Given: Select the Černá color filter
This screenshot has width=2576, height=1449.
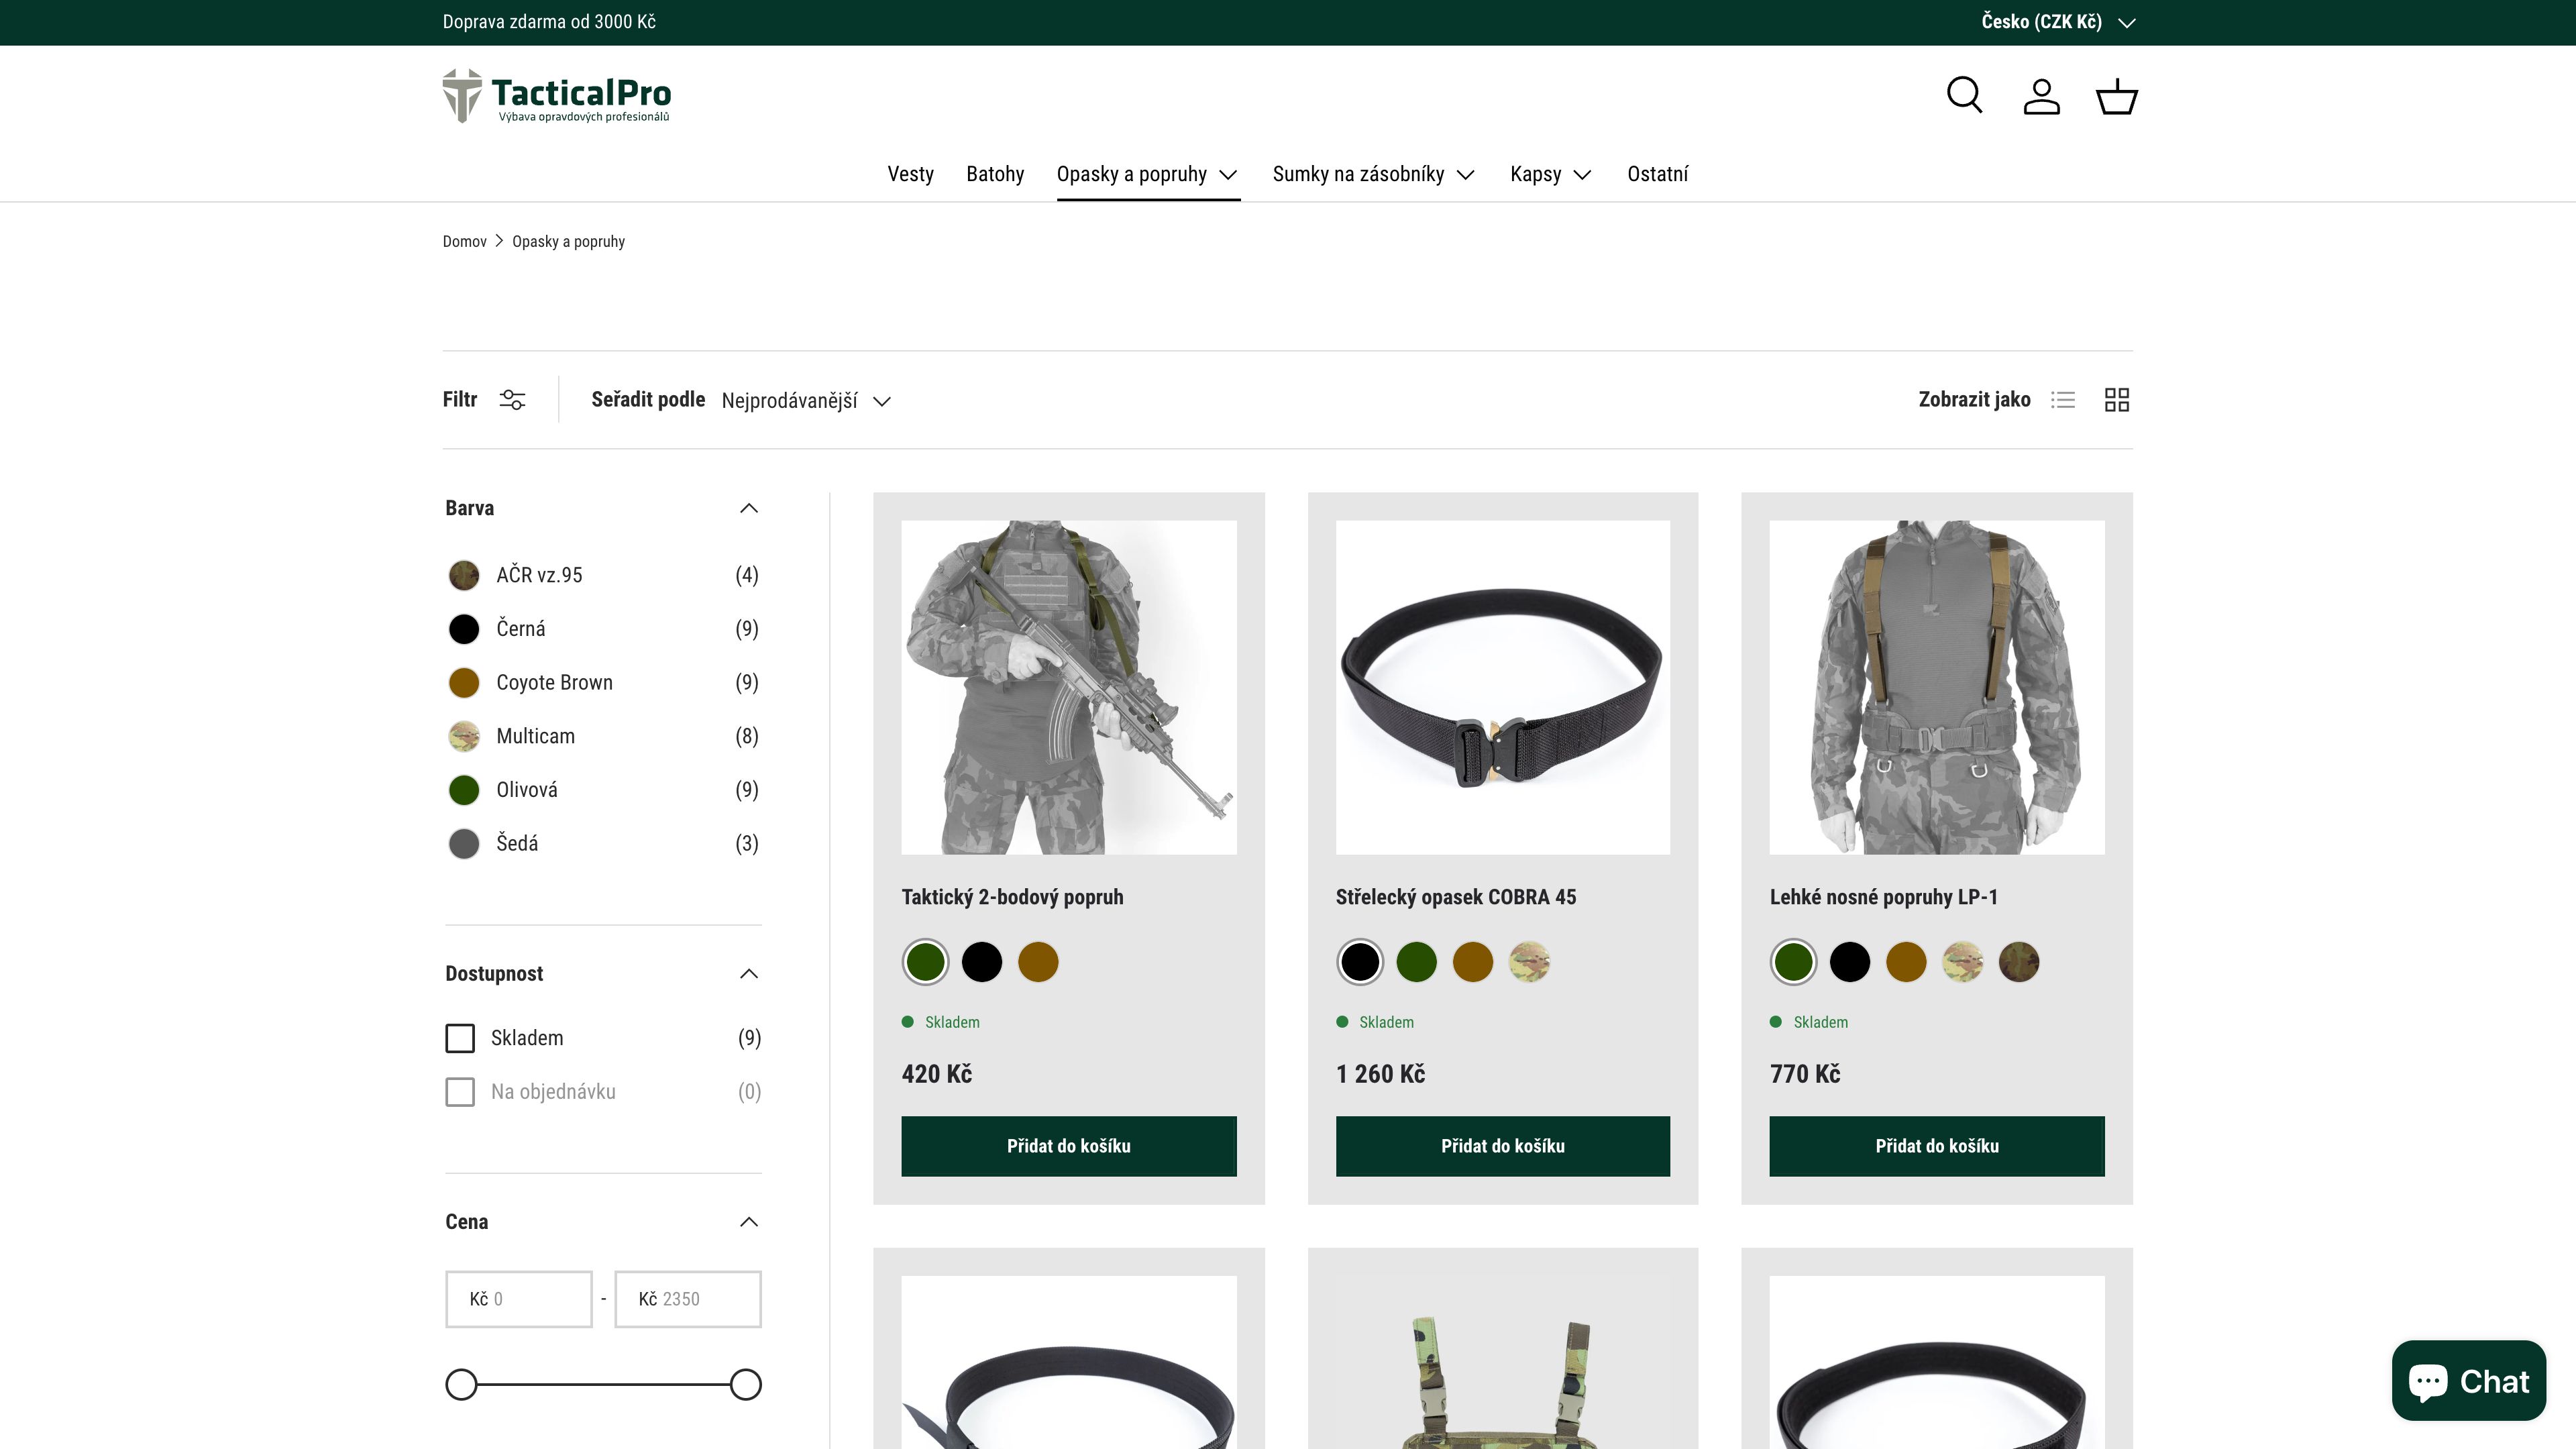Looking at the screenshot, I should pos(520,629).
